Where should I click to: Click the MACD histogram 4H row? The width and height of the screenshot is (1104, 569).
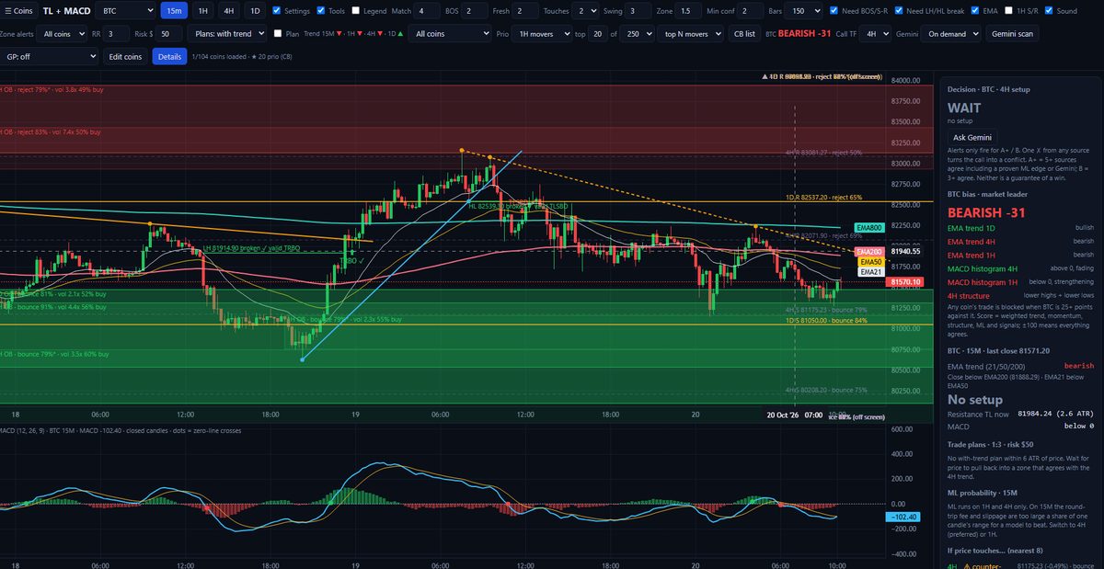coord(1021,267)
